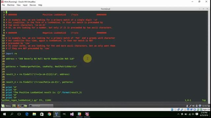
Task: Open the Linux Mint Menu button
Action: [6, 106]
